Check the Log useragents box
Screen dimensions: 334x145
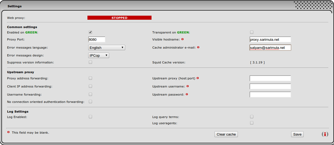252,123
